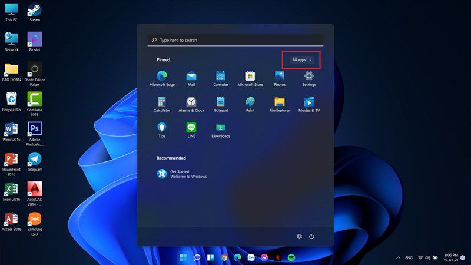Image resolution: width=471 pixels, height=265 pixels.
Task: Open the Photos app
Action: (279, 79)
